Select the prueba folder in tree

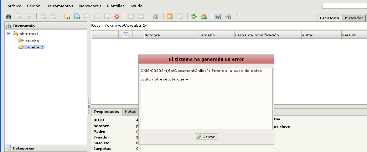(x=32, y=41)
